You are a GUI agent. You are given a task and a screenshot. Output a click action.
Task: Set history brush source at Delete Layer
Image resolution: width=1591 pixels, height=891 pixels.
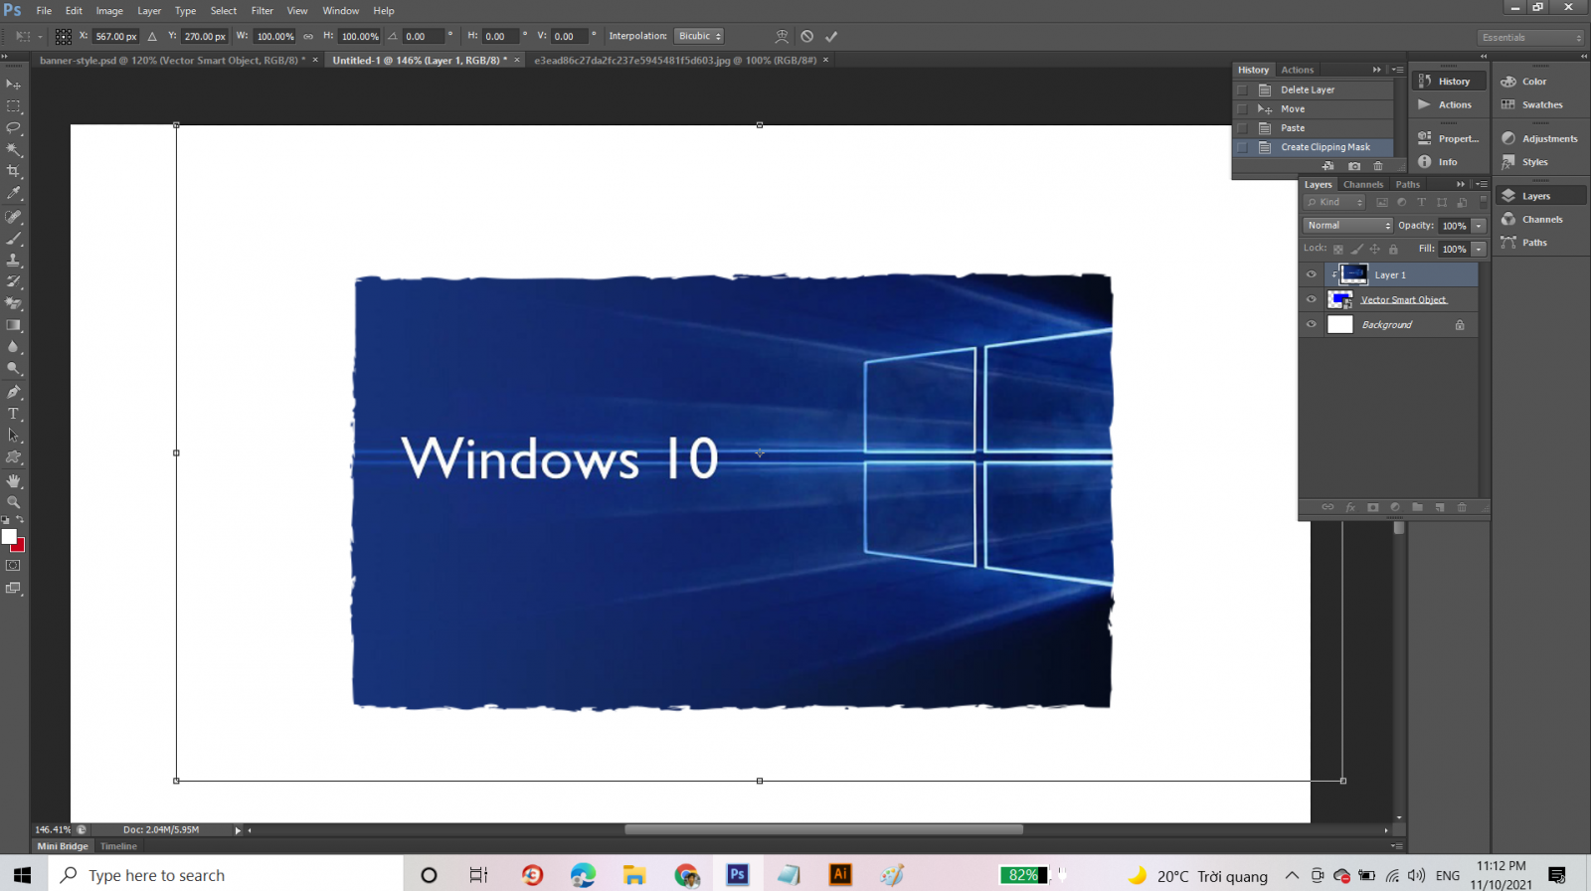[x=1242, y=89]
